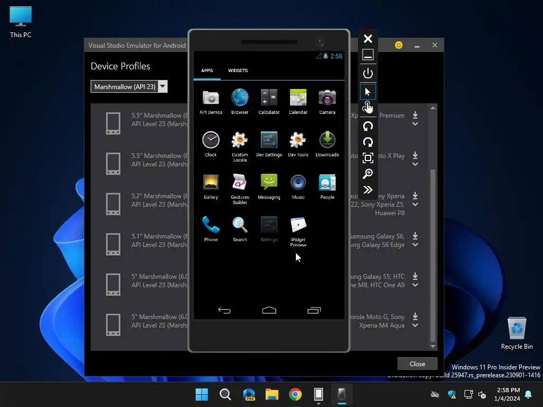Download the HTC One A9 profile
Viewport: 543px width, 407px height.
(415, 276)
